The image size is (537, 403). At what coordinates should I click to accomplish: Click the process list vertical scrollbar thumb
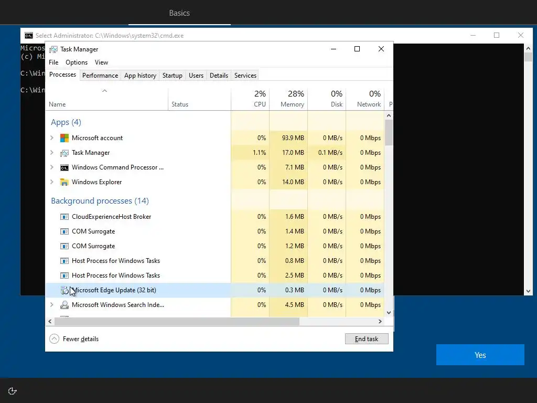389,133
